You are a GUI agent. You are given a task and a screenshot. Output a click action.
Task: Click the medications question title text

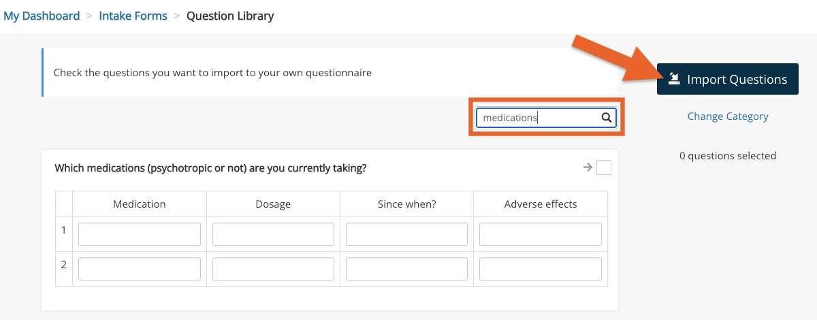210,167
